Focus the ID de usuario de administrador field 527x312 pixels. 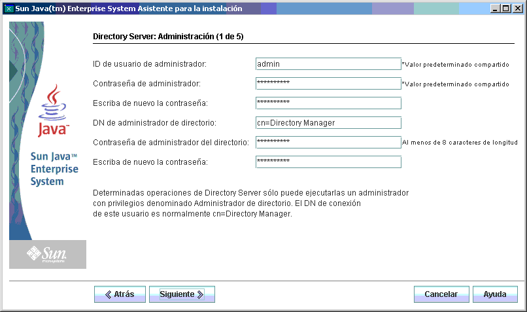click(328, 64)
